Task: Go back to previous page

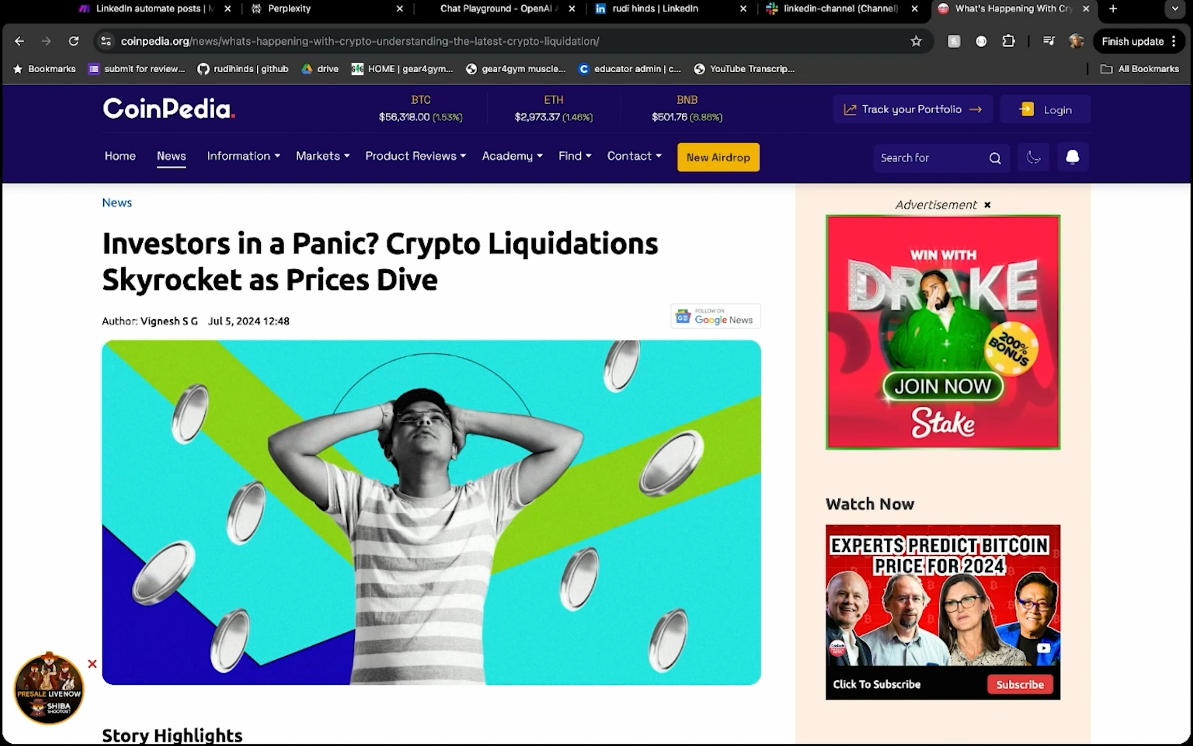Action: click(x=19, y=41)
